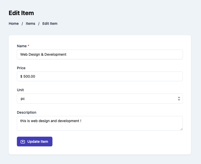Focus the Name field with Web Design & Development
Viewport: 201px width, 164px height.
click(100, 54)
